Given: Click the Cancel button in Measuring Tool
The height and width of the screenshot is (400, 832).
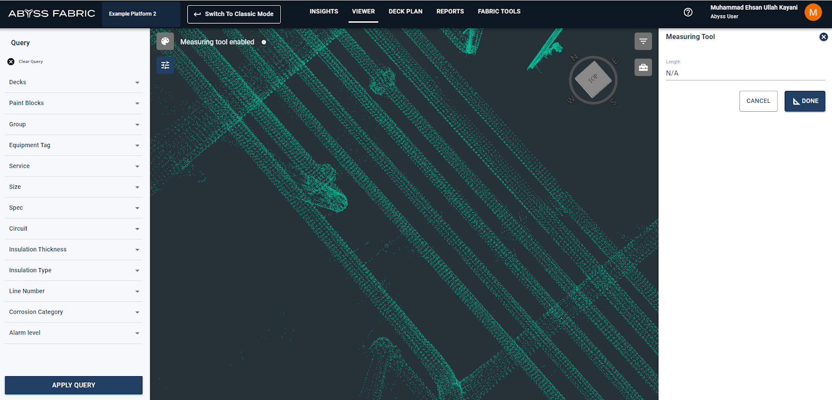Looking at the screenshot, I should click(x=758, y=101).
